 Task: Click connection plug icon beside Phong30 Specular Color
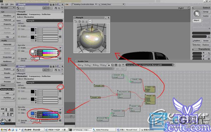pyautogui.click(x=60, y=51)
